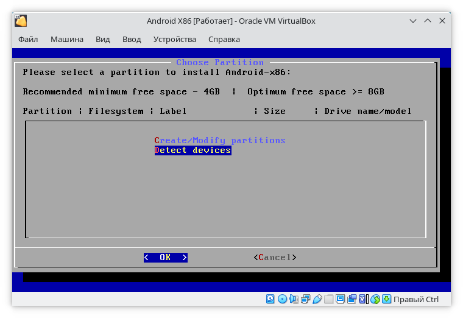Screen dimensions: 463x318
Task: Open the Устройства menu
Action: [175, 40]
